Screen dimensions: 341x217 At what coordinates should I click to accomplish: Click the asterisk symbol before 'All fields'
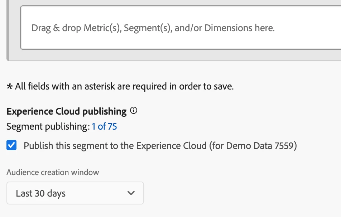(x=10, y=87)
